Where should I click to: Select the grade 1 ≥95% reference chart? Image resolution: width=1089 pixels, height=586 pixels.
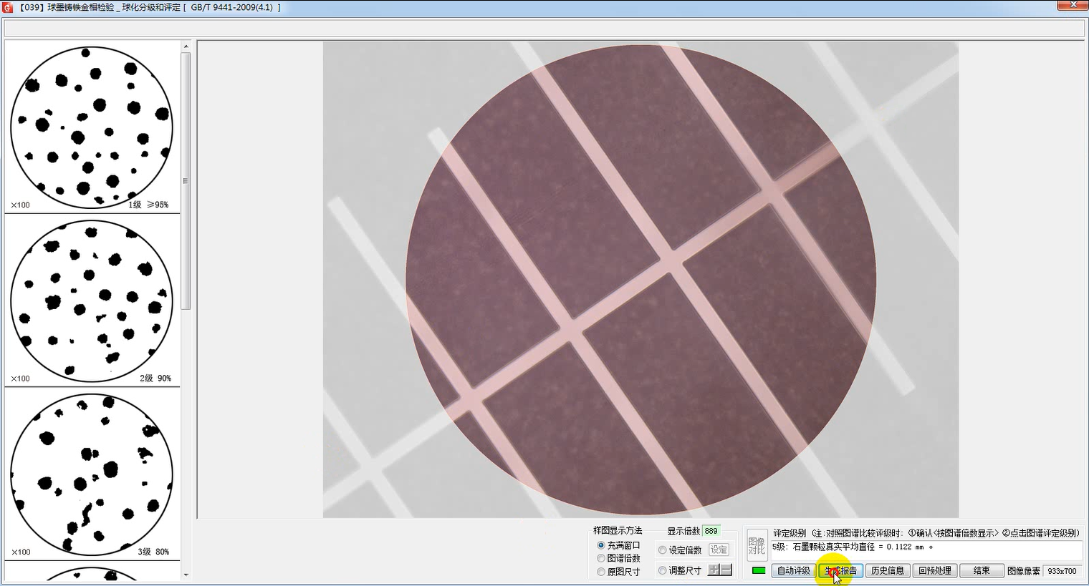[x=92, y=127]
